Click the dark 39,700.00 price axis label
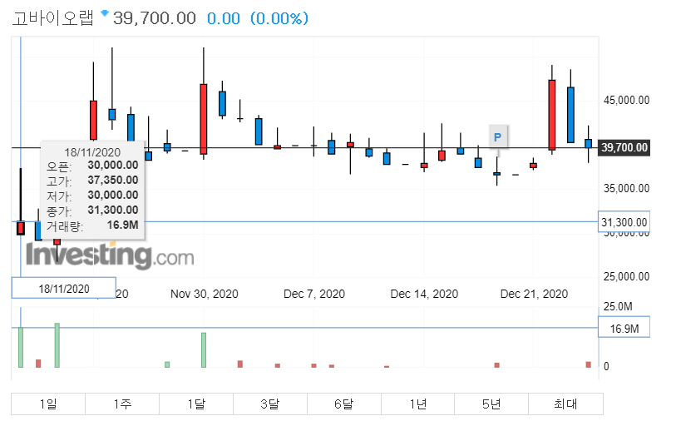The height and width of the screenshot is (426, 676). point(624,147)
